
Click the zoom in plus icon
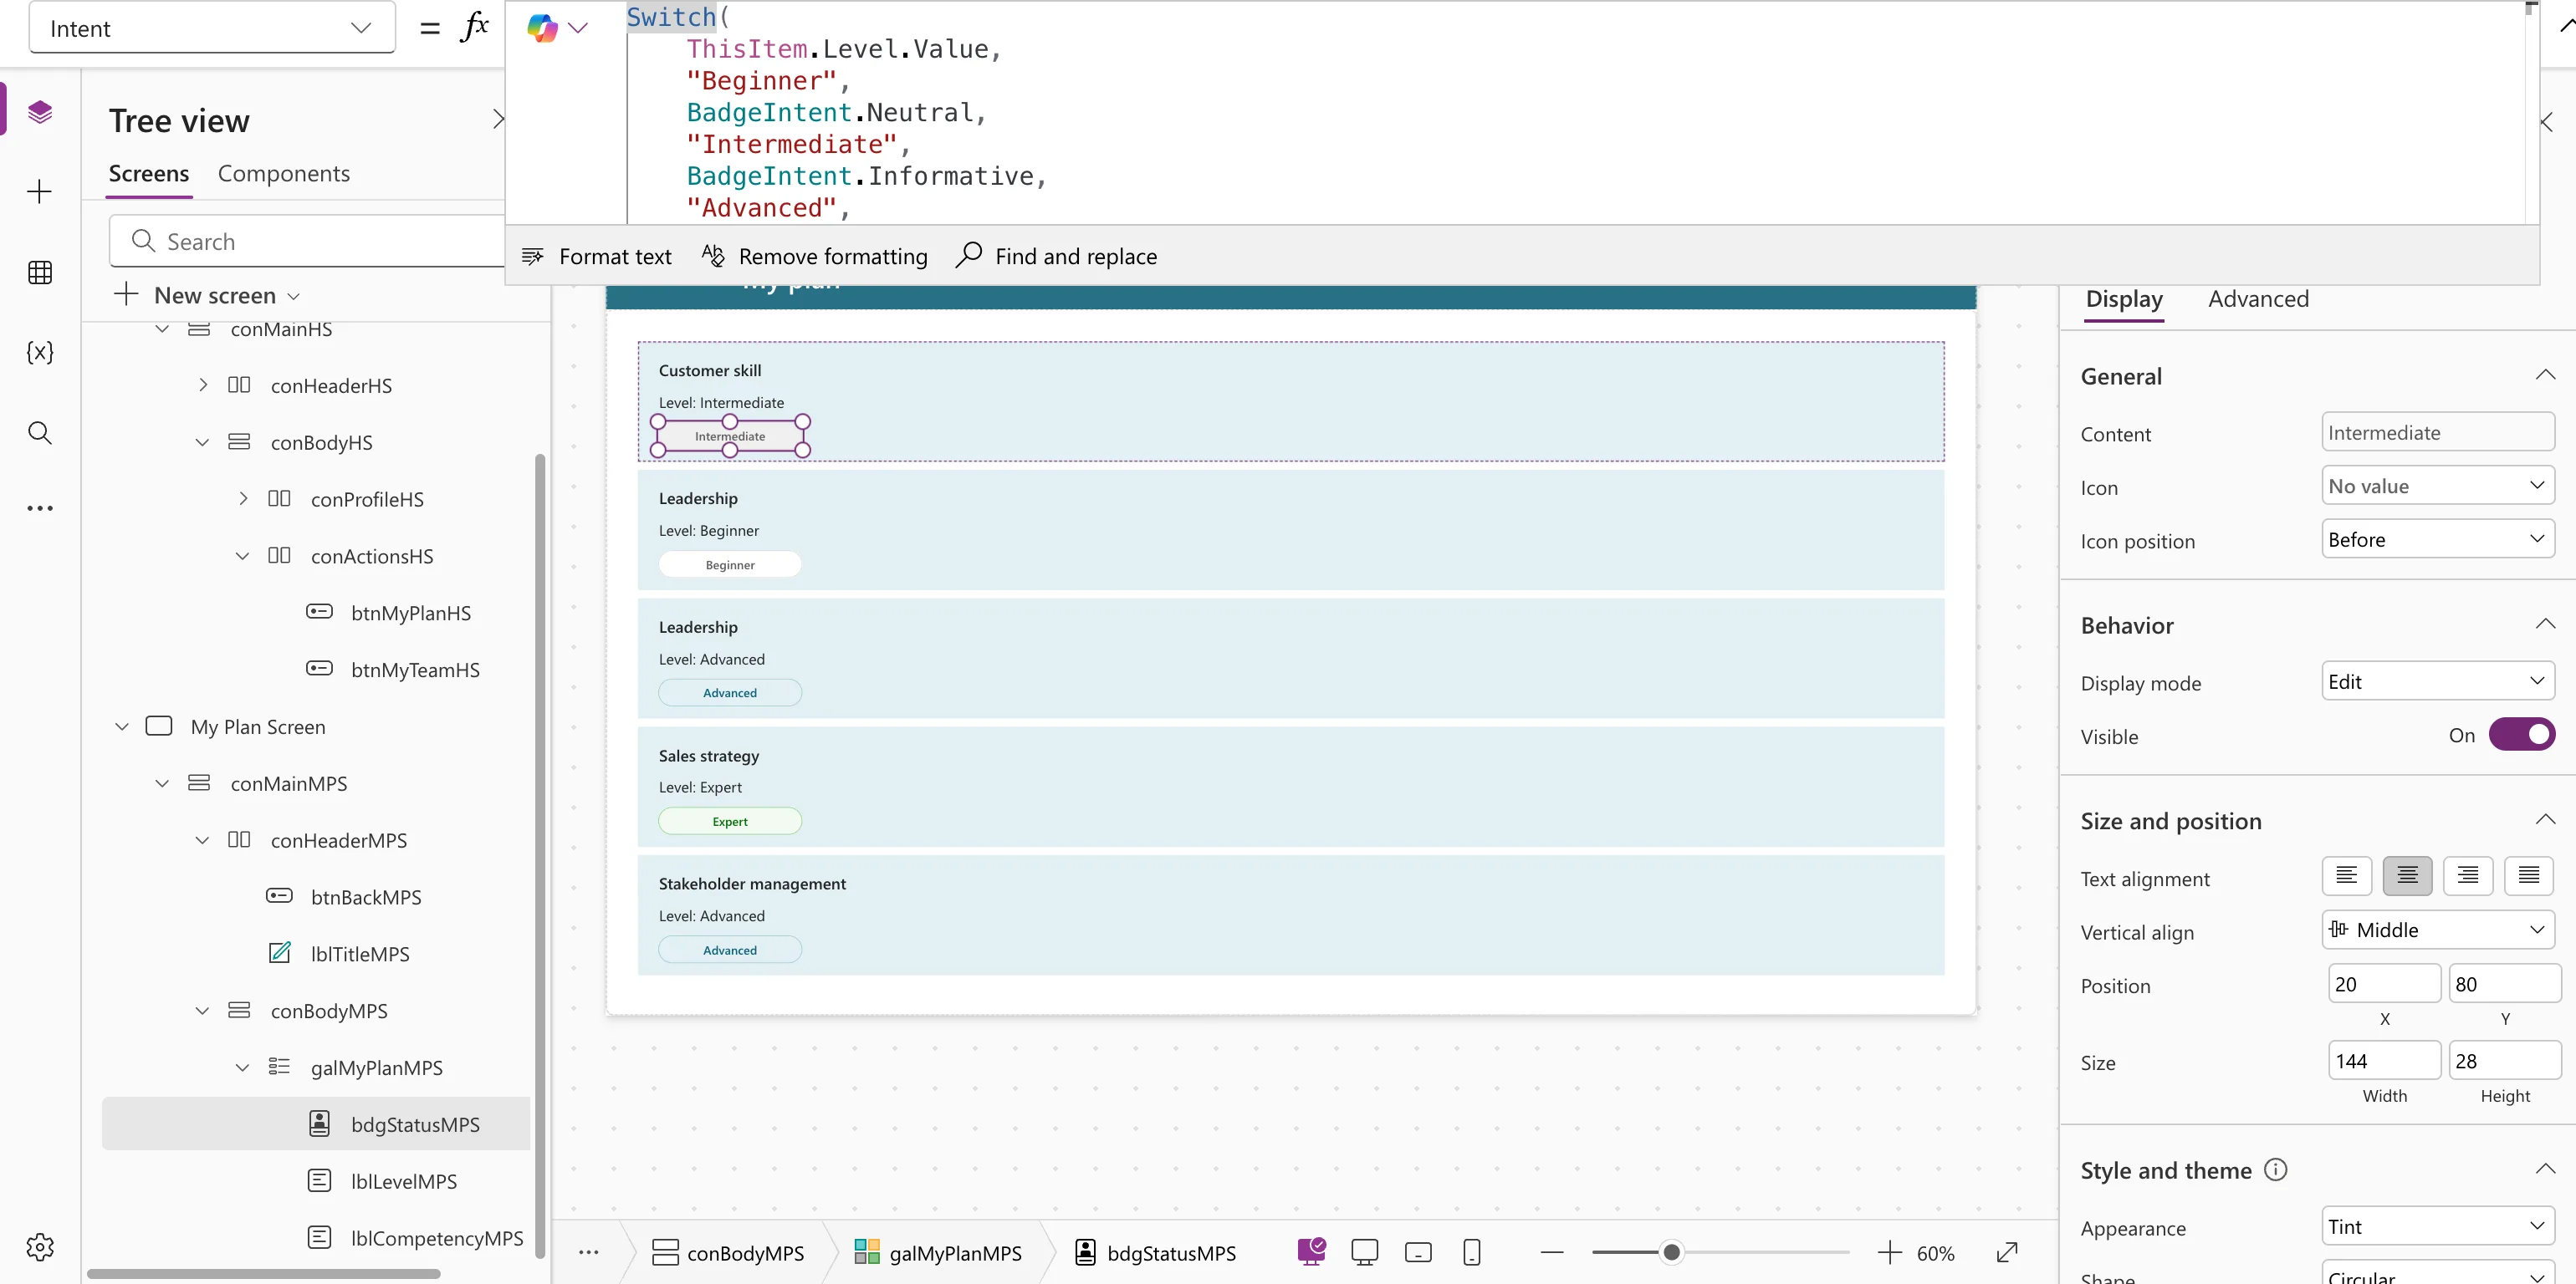click(x=1889, y=1252)
